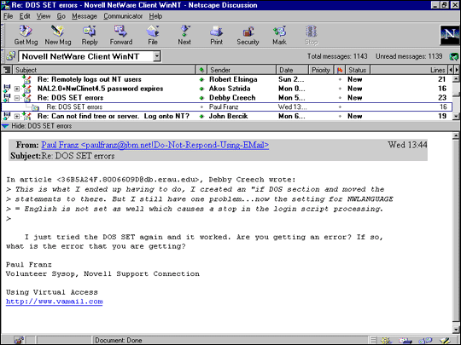Sort messages by Lines column header
This screenshot has width=461, height=345.
[x=409, y=70]
